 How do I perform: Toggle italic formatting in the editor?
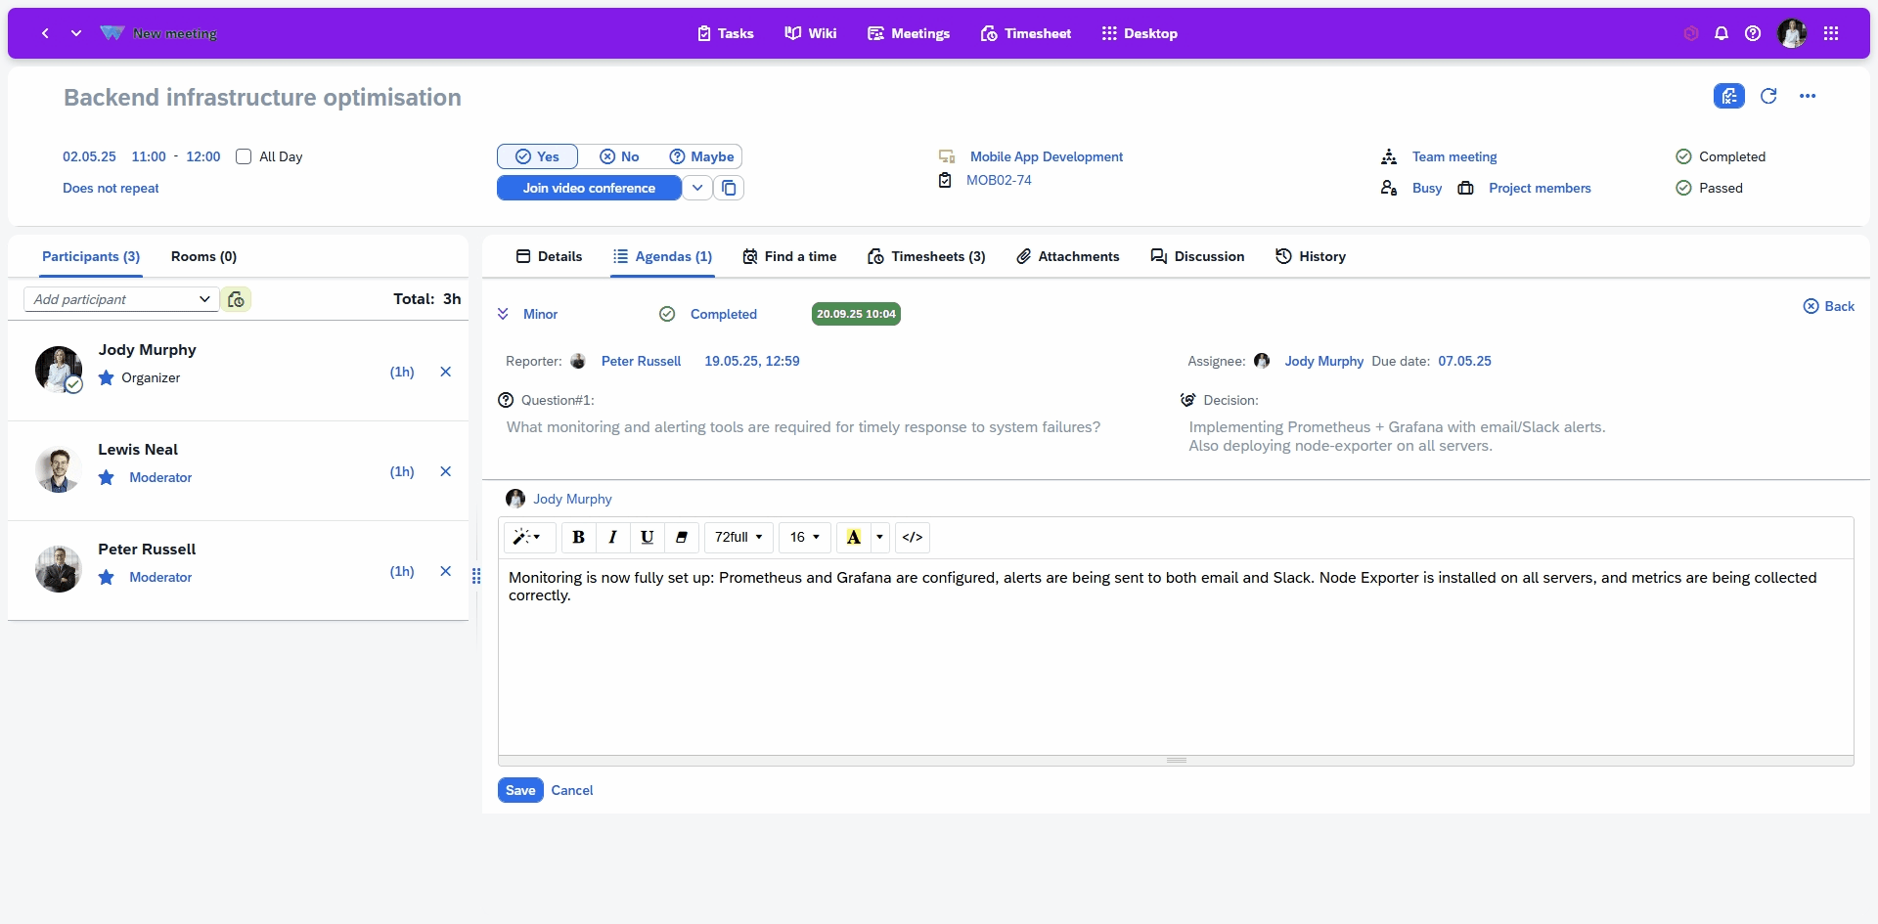coord(612,537)
